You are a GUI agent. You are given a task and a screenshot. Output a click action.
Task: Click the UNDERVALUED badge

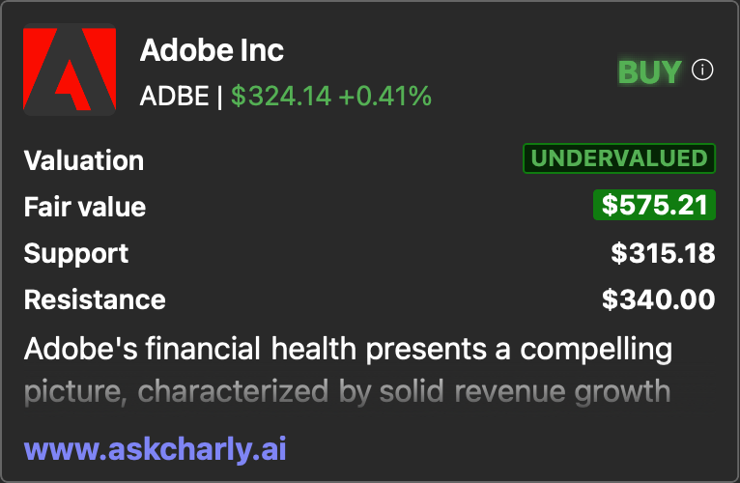click(x=619, y=158)
